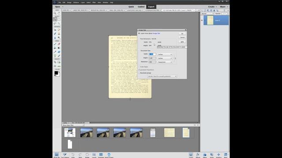
Task: Select the Sponge tool
Action: point(59,38)
